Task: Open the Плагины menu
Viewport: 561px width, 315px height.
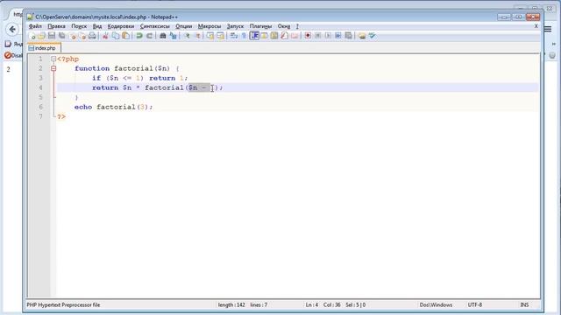Action: [x=261, y=26]
